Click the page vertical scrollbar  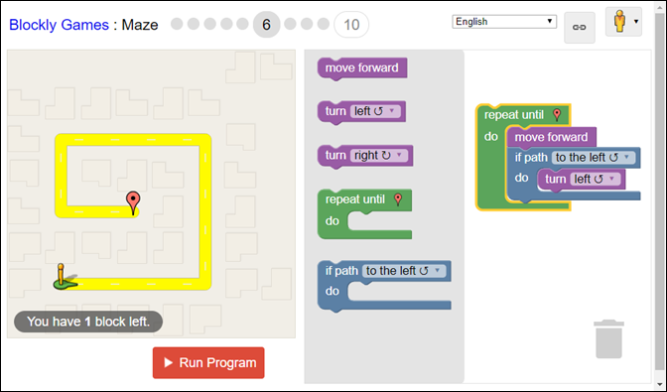[661, 192]
